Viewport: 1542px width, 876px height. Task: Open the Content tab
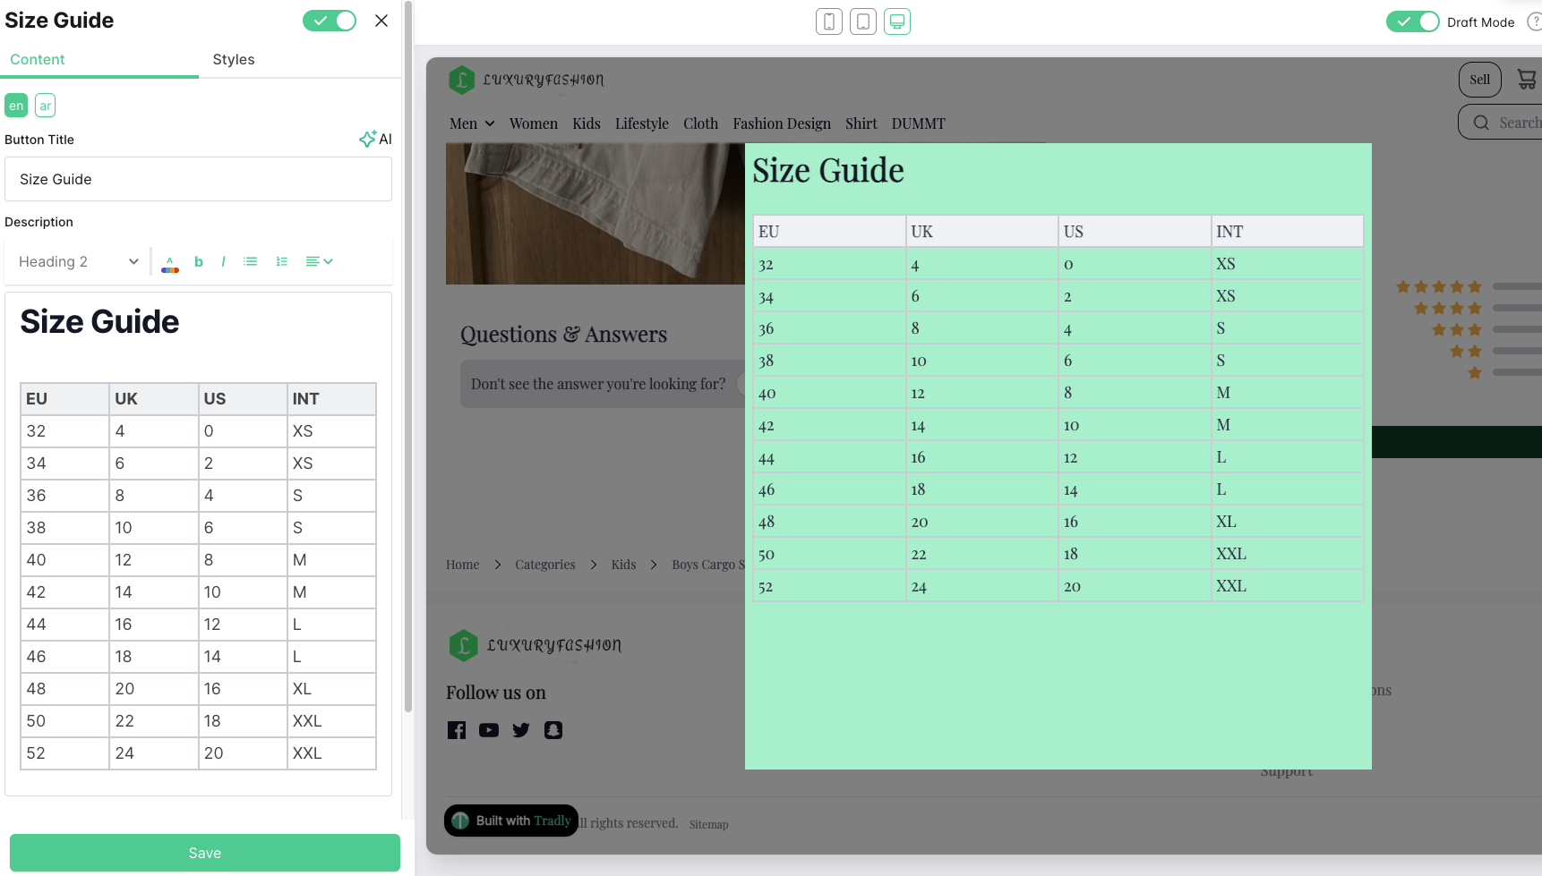click(x=38, y=59)
